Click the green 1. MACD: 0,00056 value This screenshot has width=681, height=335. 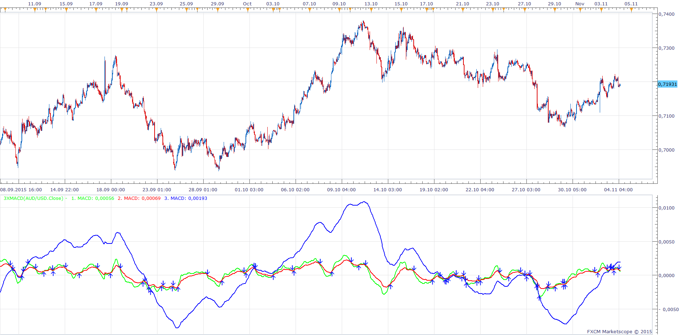(93, 198)
